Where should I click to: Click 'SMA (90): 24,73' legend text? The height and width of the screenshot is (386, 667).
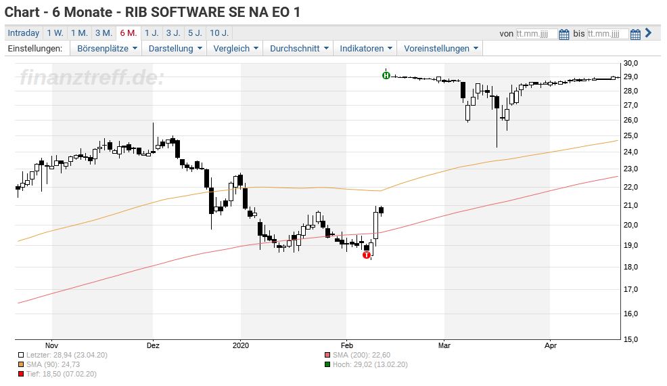[x=53, y=364]
